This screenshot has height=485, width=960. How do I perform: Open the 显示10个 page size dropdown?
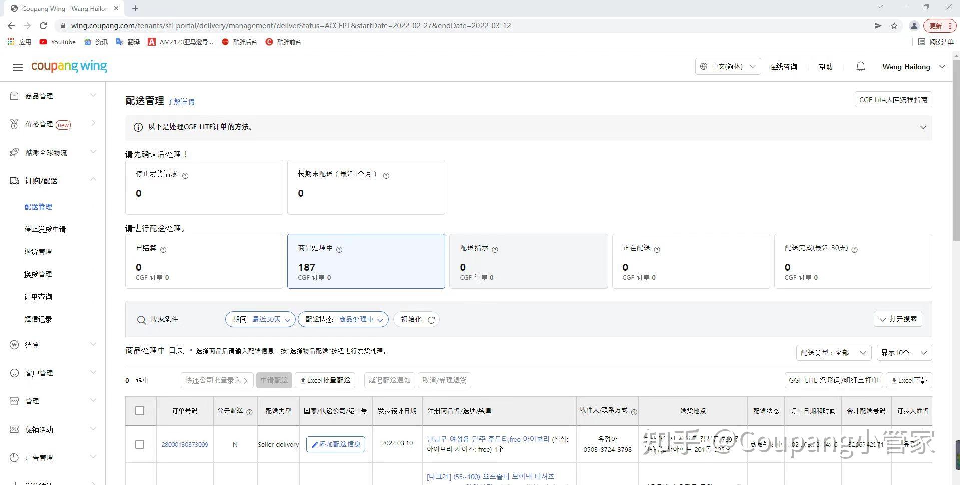(x=904, y=353)
